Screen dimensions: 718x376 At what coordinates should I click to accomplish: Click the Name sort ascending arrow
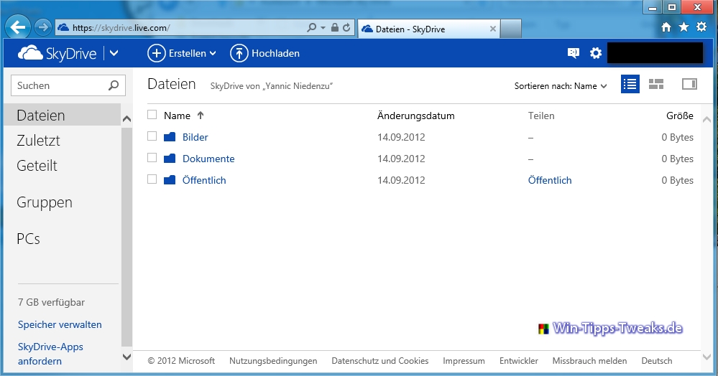201,116
